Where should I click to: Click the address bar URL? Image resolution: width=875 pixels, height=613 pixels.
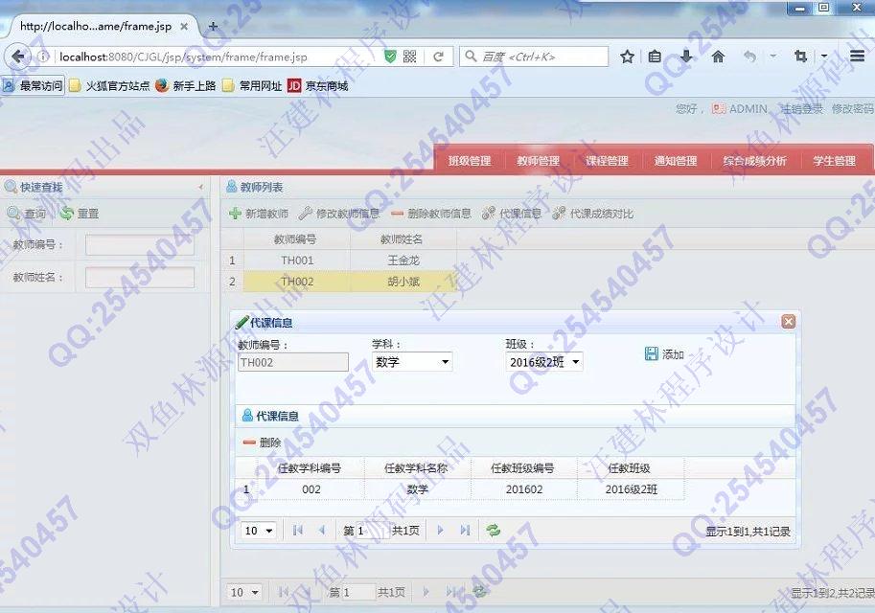183,57
